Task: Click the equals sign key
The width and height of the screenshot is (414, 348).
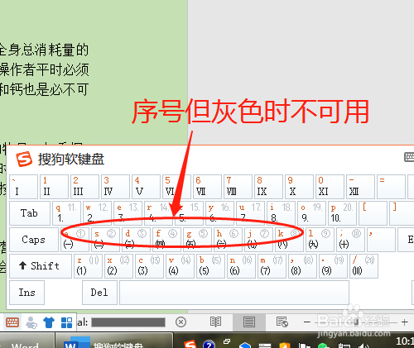Action: (x=391, y=187)
